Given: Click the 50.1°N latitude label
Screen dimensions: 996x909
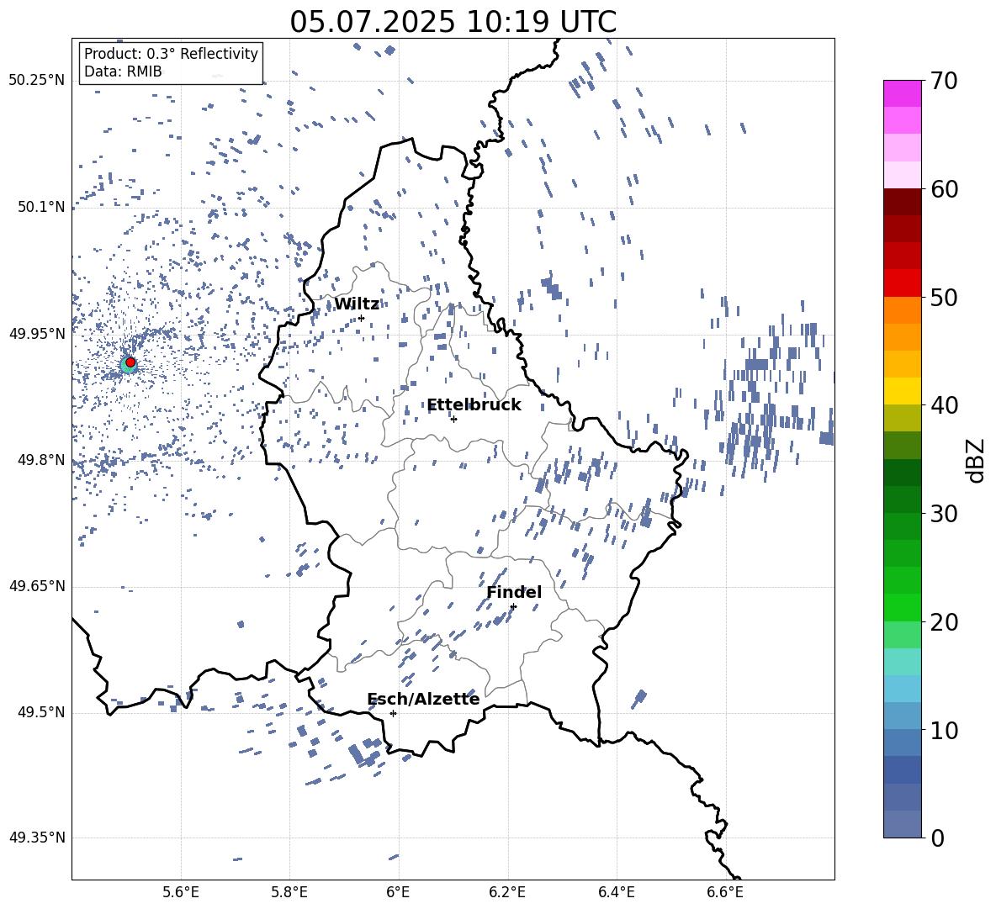Looking at the screenshot, I should click(x=41, y=207).
